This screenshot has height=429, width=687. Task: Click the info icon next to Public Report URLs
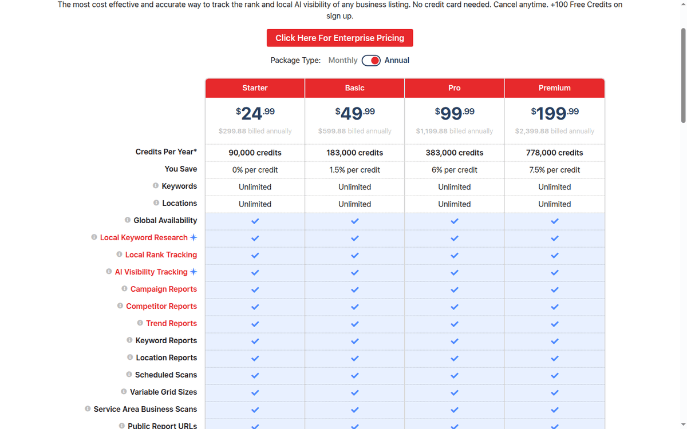pyautogui.click(x=122, y=426)
